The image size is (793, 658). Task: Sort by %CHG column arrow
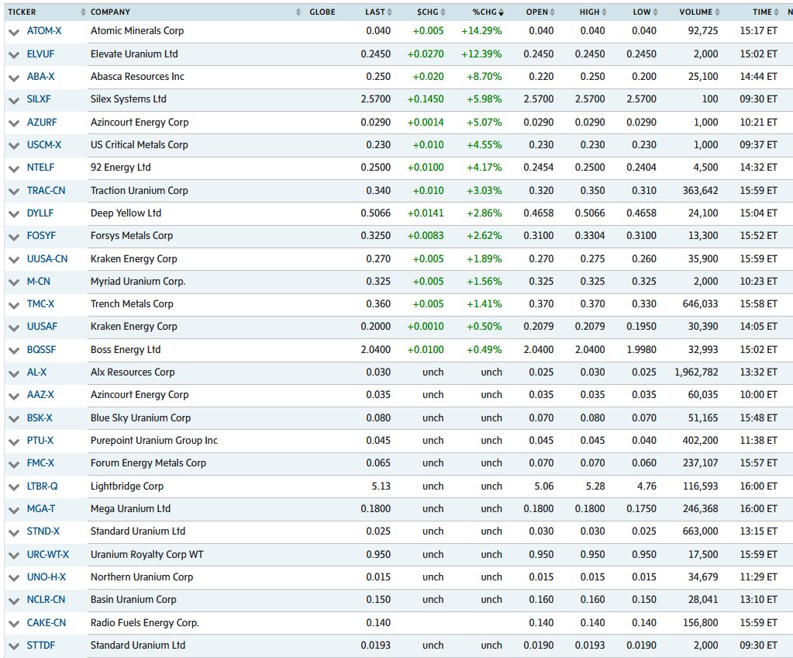click(502, 12)
